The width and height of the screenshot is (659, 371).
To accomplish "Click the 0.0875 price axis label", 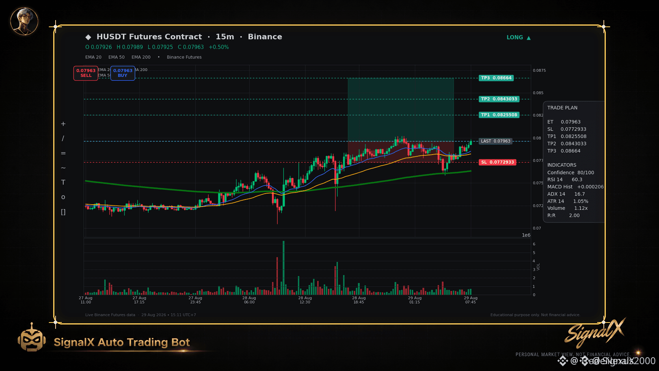I will [x=539, y=70].
